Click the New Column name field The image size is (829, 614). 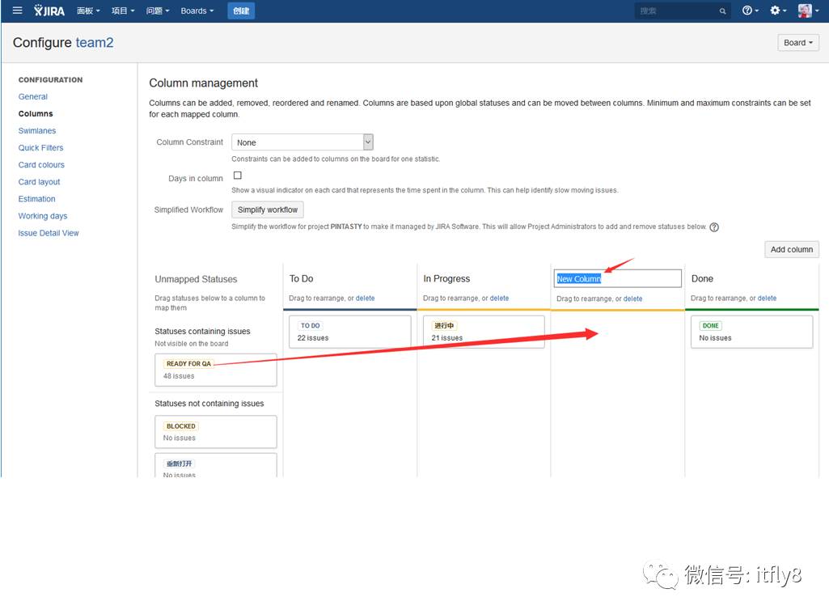pos(618,279)
